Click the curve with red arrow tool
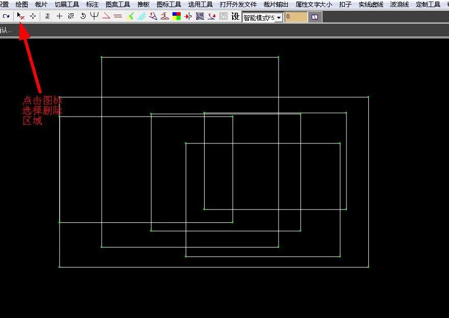 click(x=212, y=16)
